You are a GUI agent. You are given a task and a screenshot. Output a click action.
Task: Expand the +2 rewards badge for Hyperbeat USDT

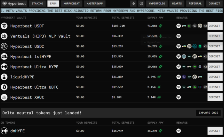tap(205, 26)
